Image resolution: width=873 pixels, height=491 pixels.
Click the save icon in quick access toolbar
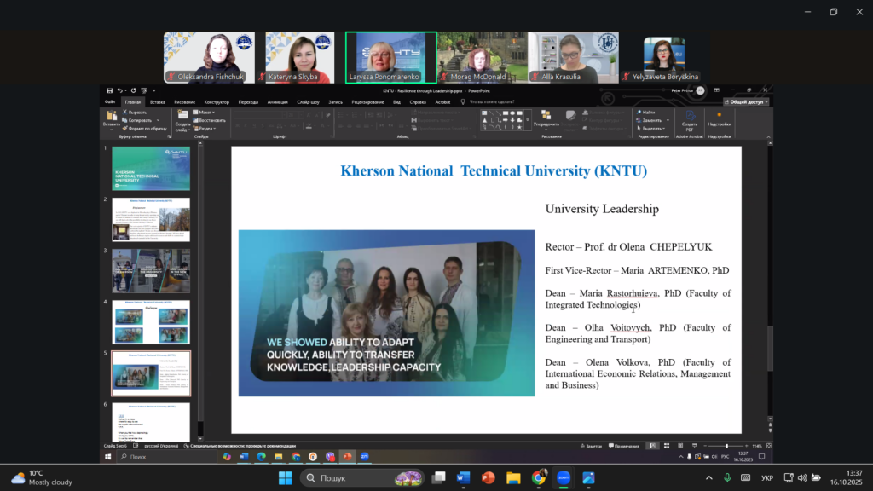click(108, 90)
